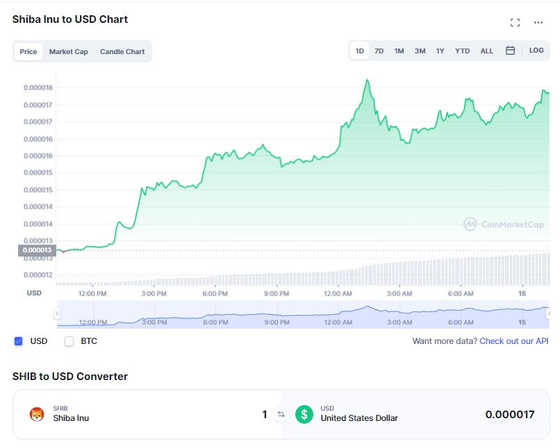560x448 pixels.
Task: Click the current price label 0.000013 on axis
Action: (37, 250)
